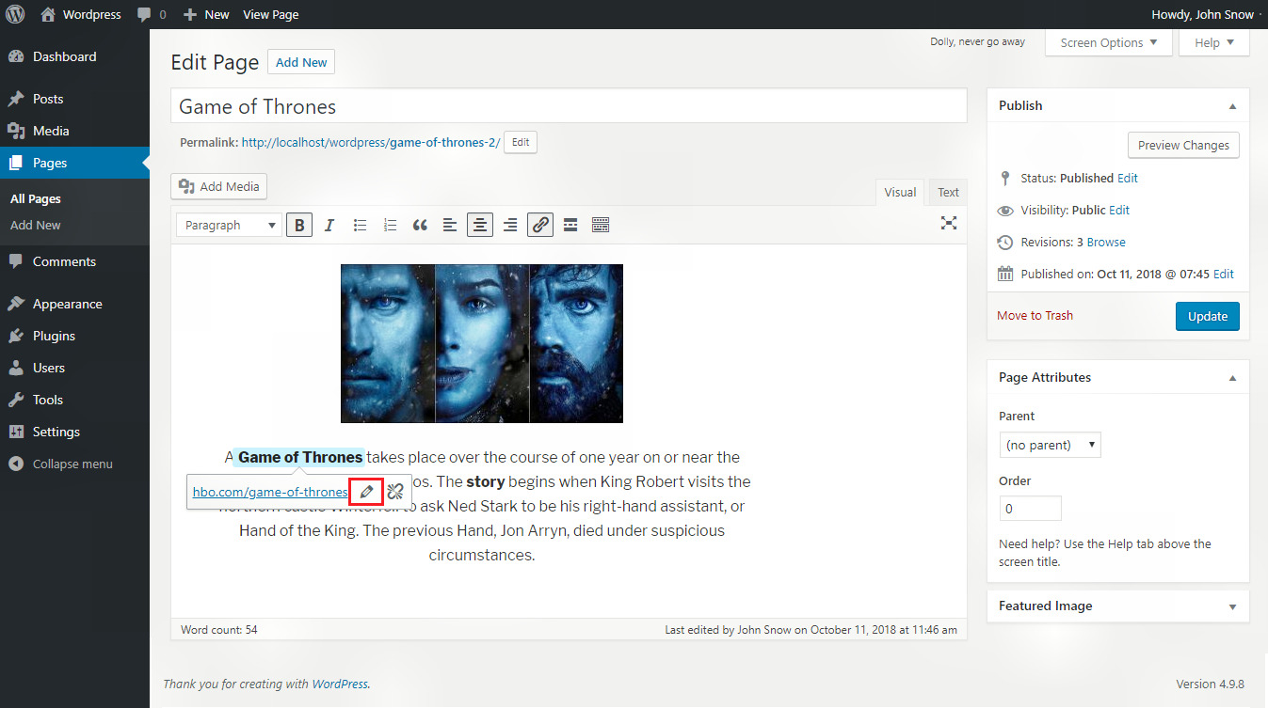Toggle center alignment
This screenshot has width=1268, height=708.
[x=480, y=225]
